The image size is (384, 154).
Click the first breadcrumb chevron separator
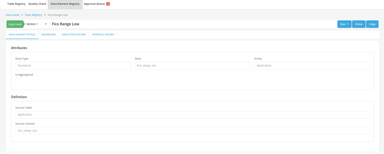[x=22, y=15]
